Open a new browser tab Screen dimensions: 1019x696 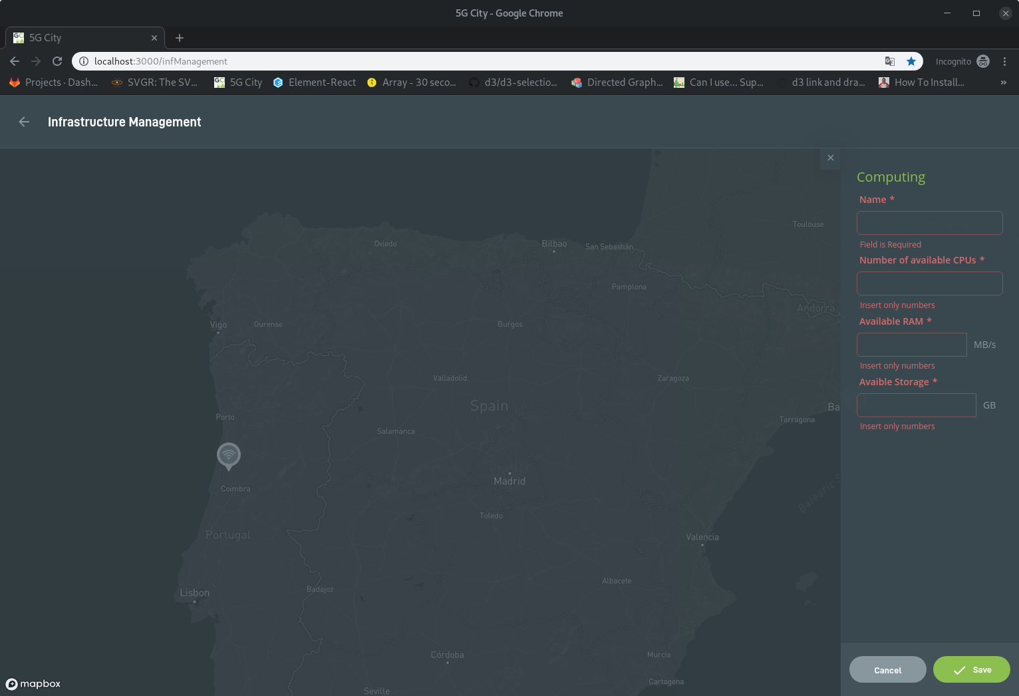point(179,38)
